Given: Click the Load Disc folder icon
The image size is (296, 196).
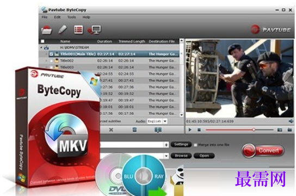Looking at the screenshot, I should point(46,30).
